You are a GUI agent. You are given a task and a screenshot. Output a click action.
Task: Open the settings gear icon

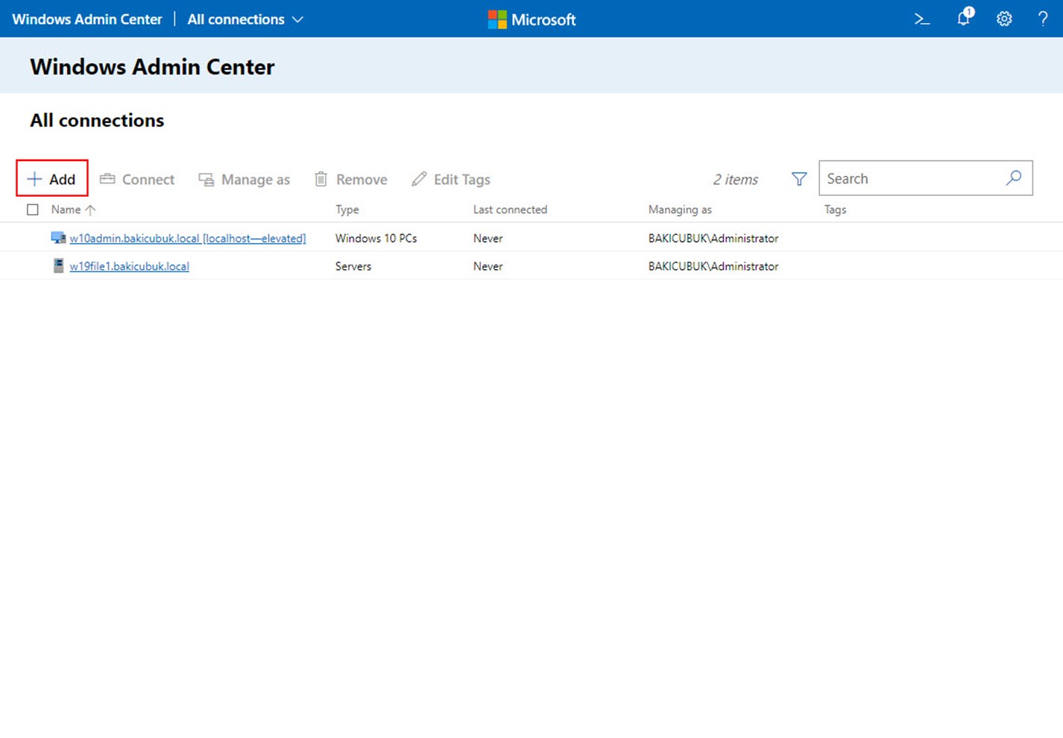pyautogui.click(x=1004, y=19)
